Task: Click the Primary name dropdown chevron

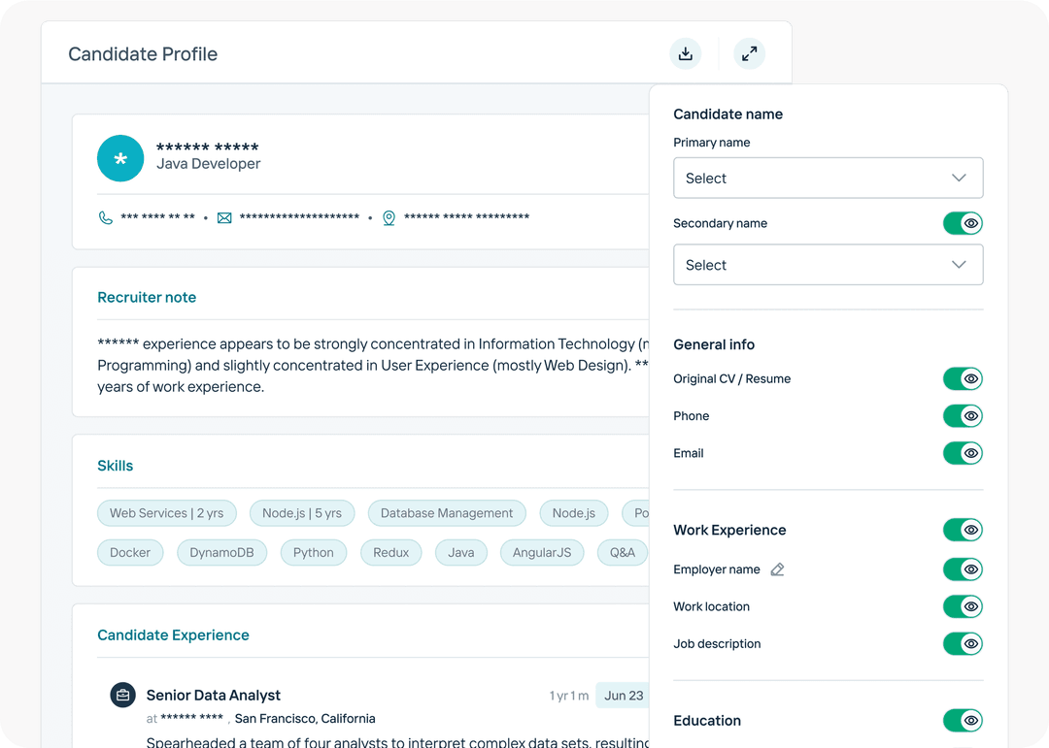Action: click(x=959, y=178)
